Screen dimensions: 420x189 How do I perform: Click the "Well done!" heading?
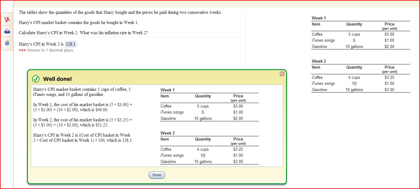click(x=58, y=79)
